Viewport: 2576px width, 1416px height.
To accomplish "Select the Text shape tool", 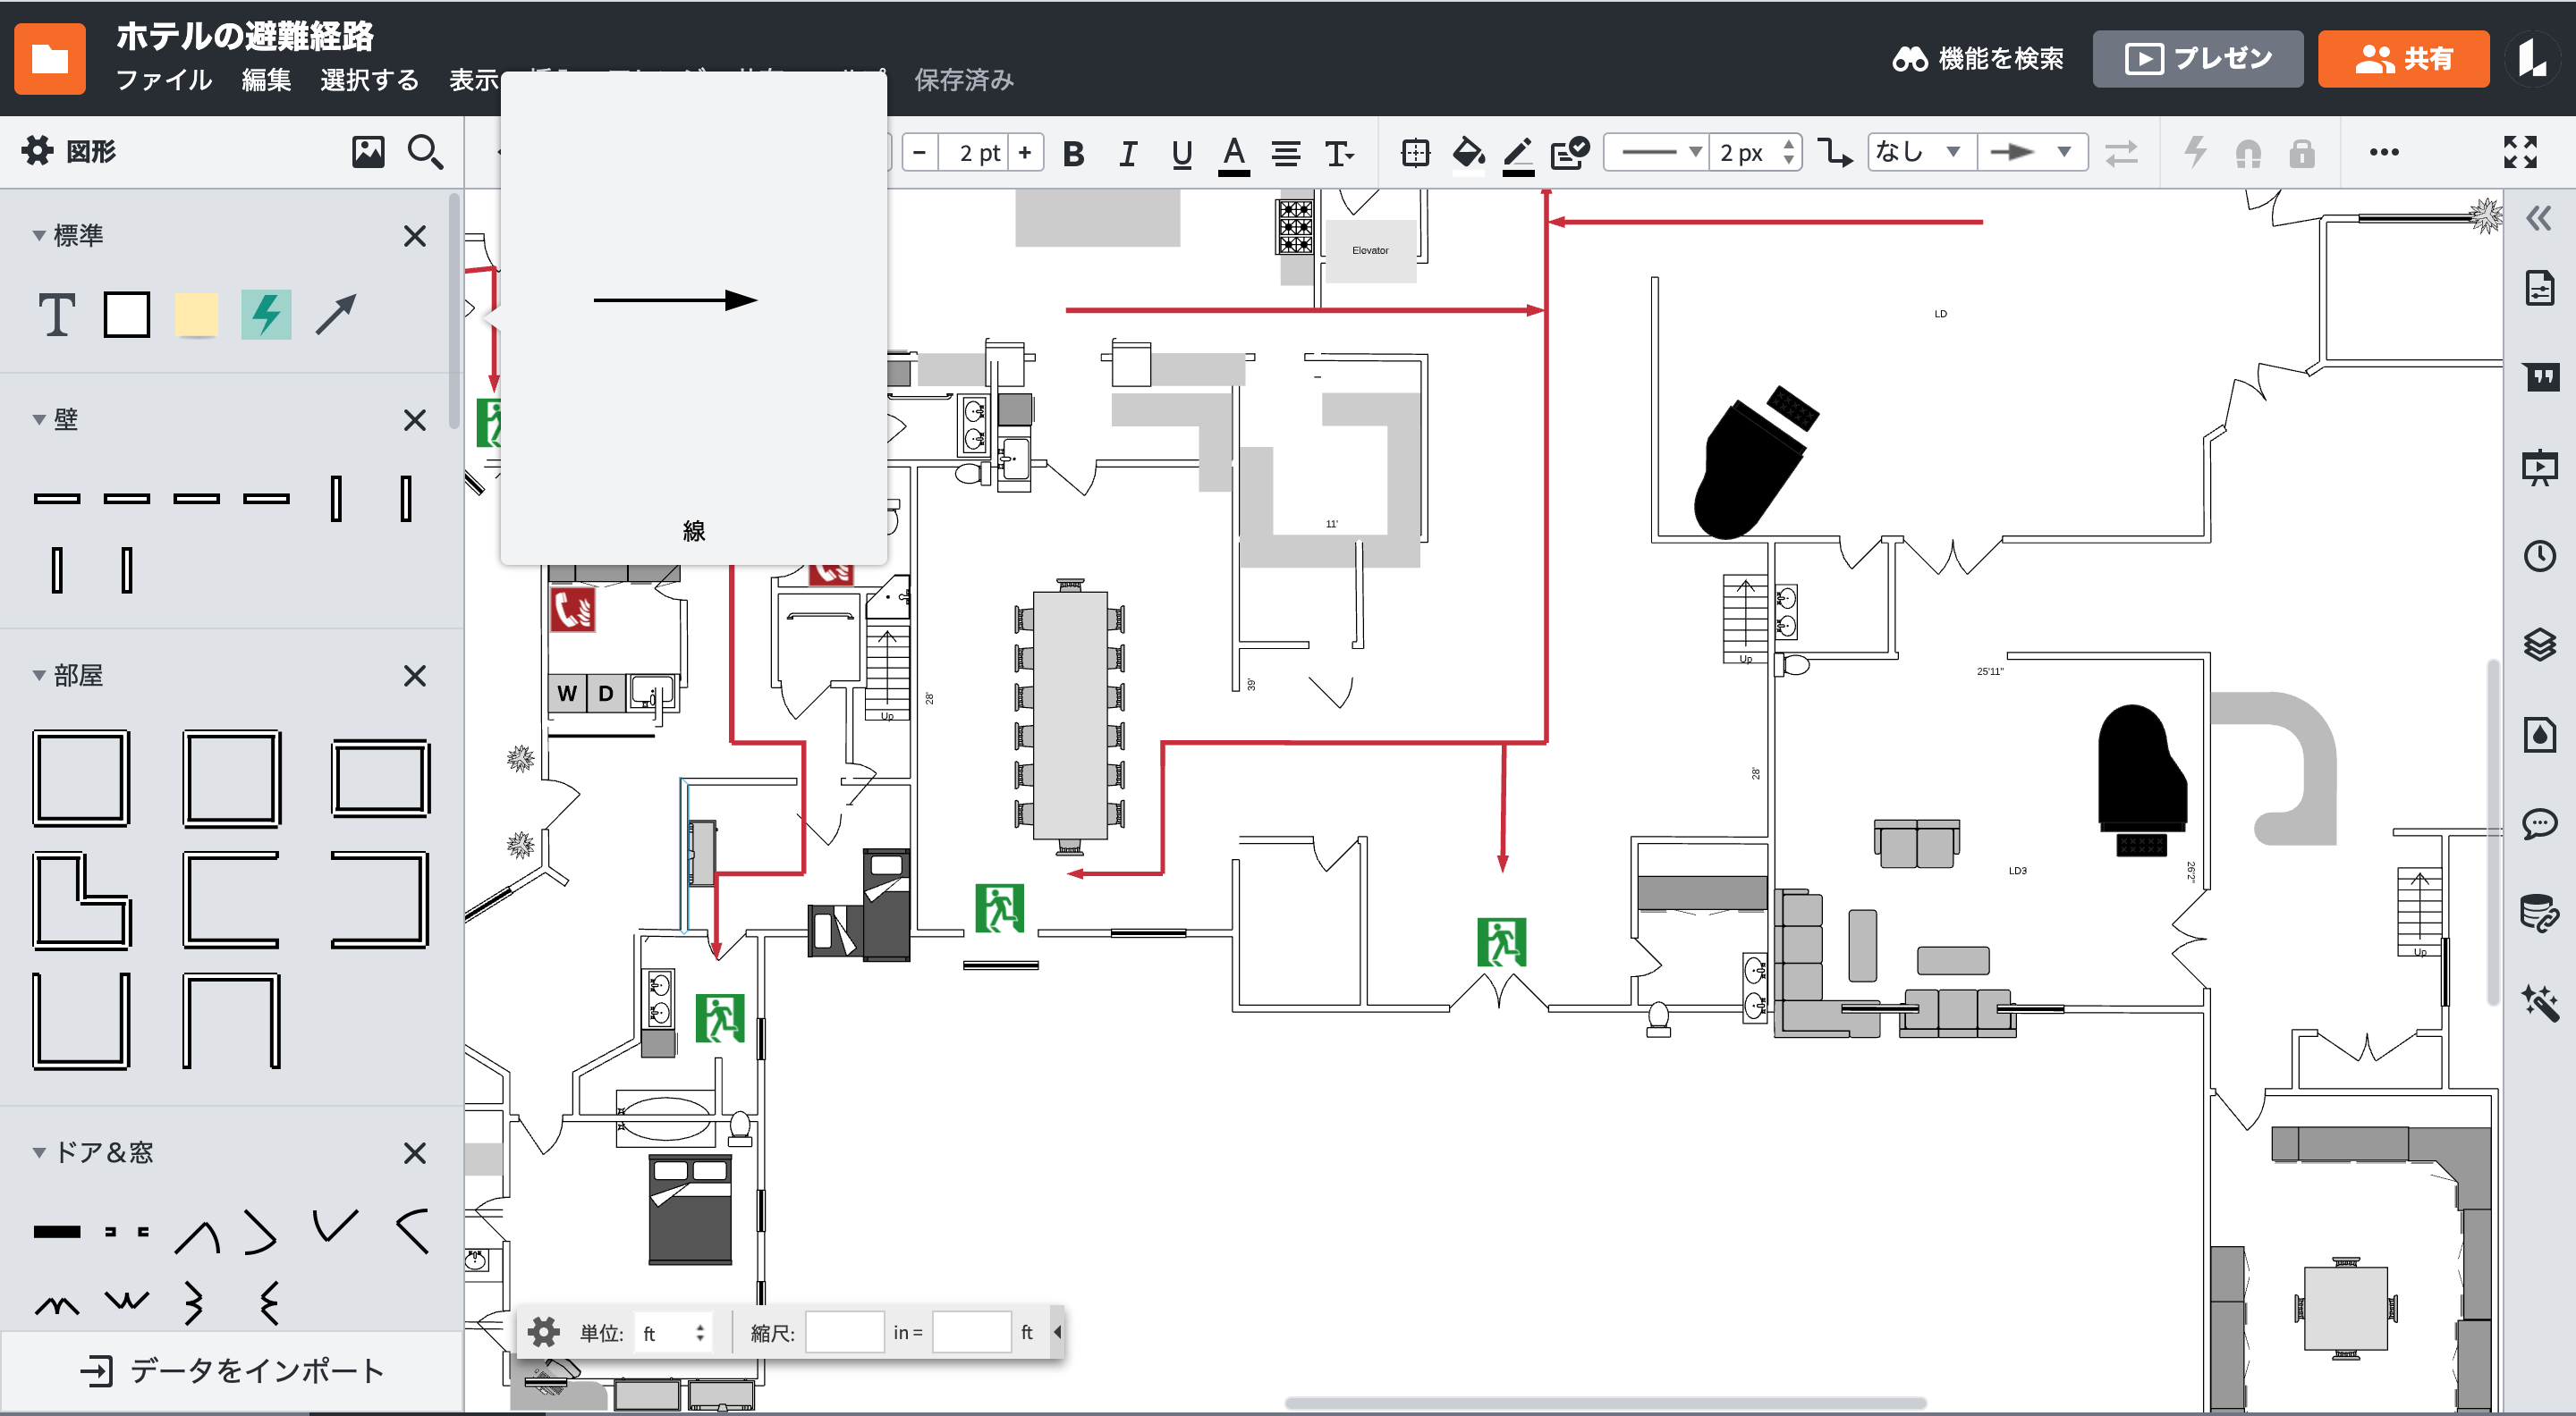I will (x=57, y=315).
